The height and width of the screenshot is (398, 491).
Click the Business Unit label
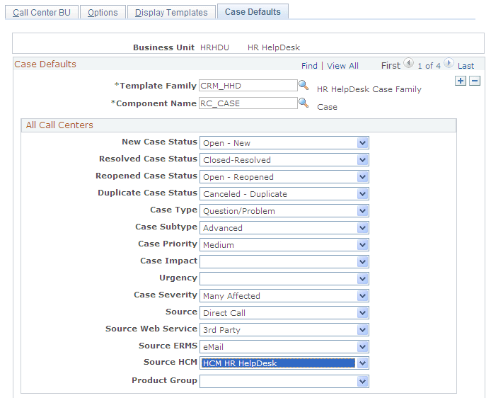(x=163, y=47)
